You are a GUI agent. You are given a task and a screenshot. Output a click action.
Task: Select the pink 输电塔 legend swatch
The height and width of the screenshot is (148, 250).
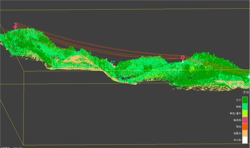pos(245,120)
